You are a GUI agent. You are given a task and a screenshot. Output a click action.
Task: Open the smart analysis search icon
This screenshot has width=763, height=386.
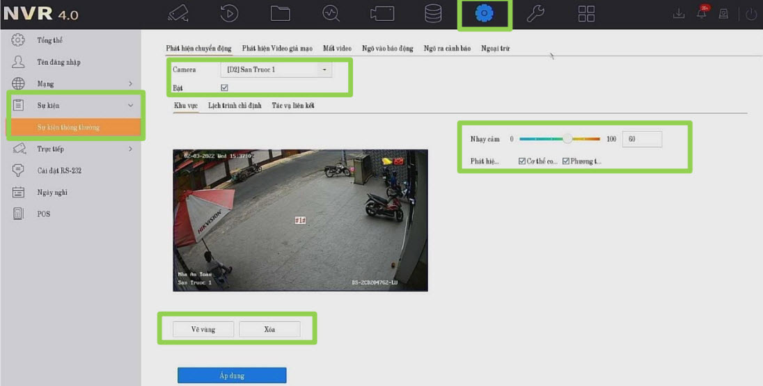tap(331, 14)
